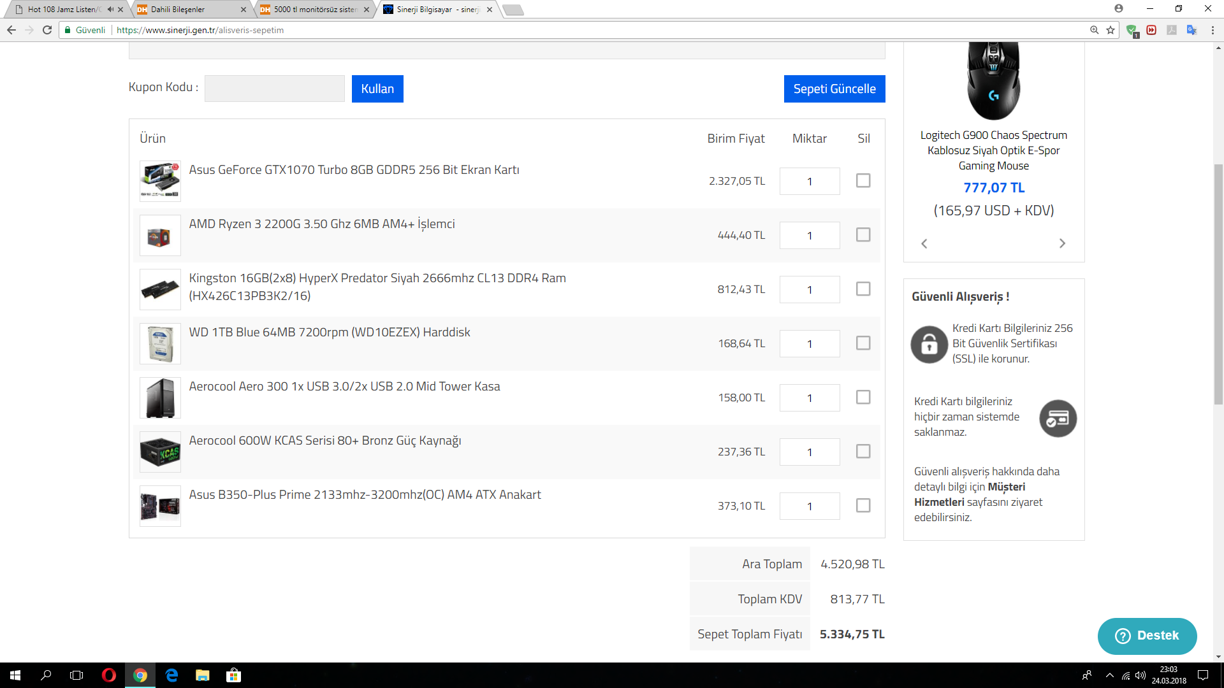Switch to the 5000 tl monitörsüz sistem tab
The width and height of the screenshot is (1224, 688).
coord(314,10)
